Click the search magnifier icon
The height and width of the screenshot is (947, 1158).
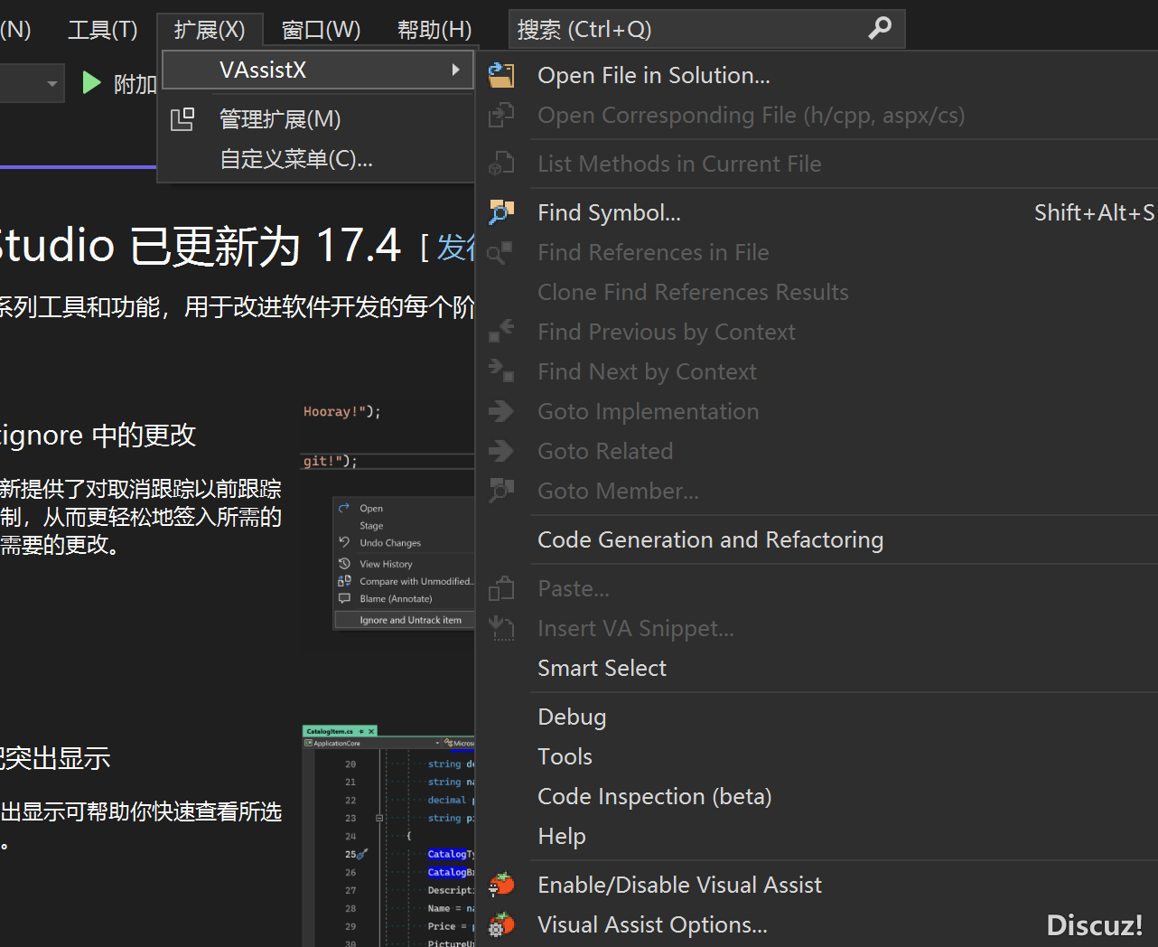point(880,29)
